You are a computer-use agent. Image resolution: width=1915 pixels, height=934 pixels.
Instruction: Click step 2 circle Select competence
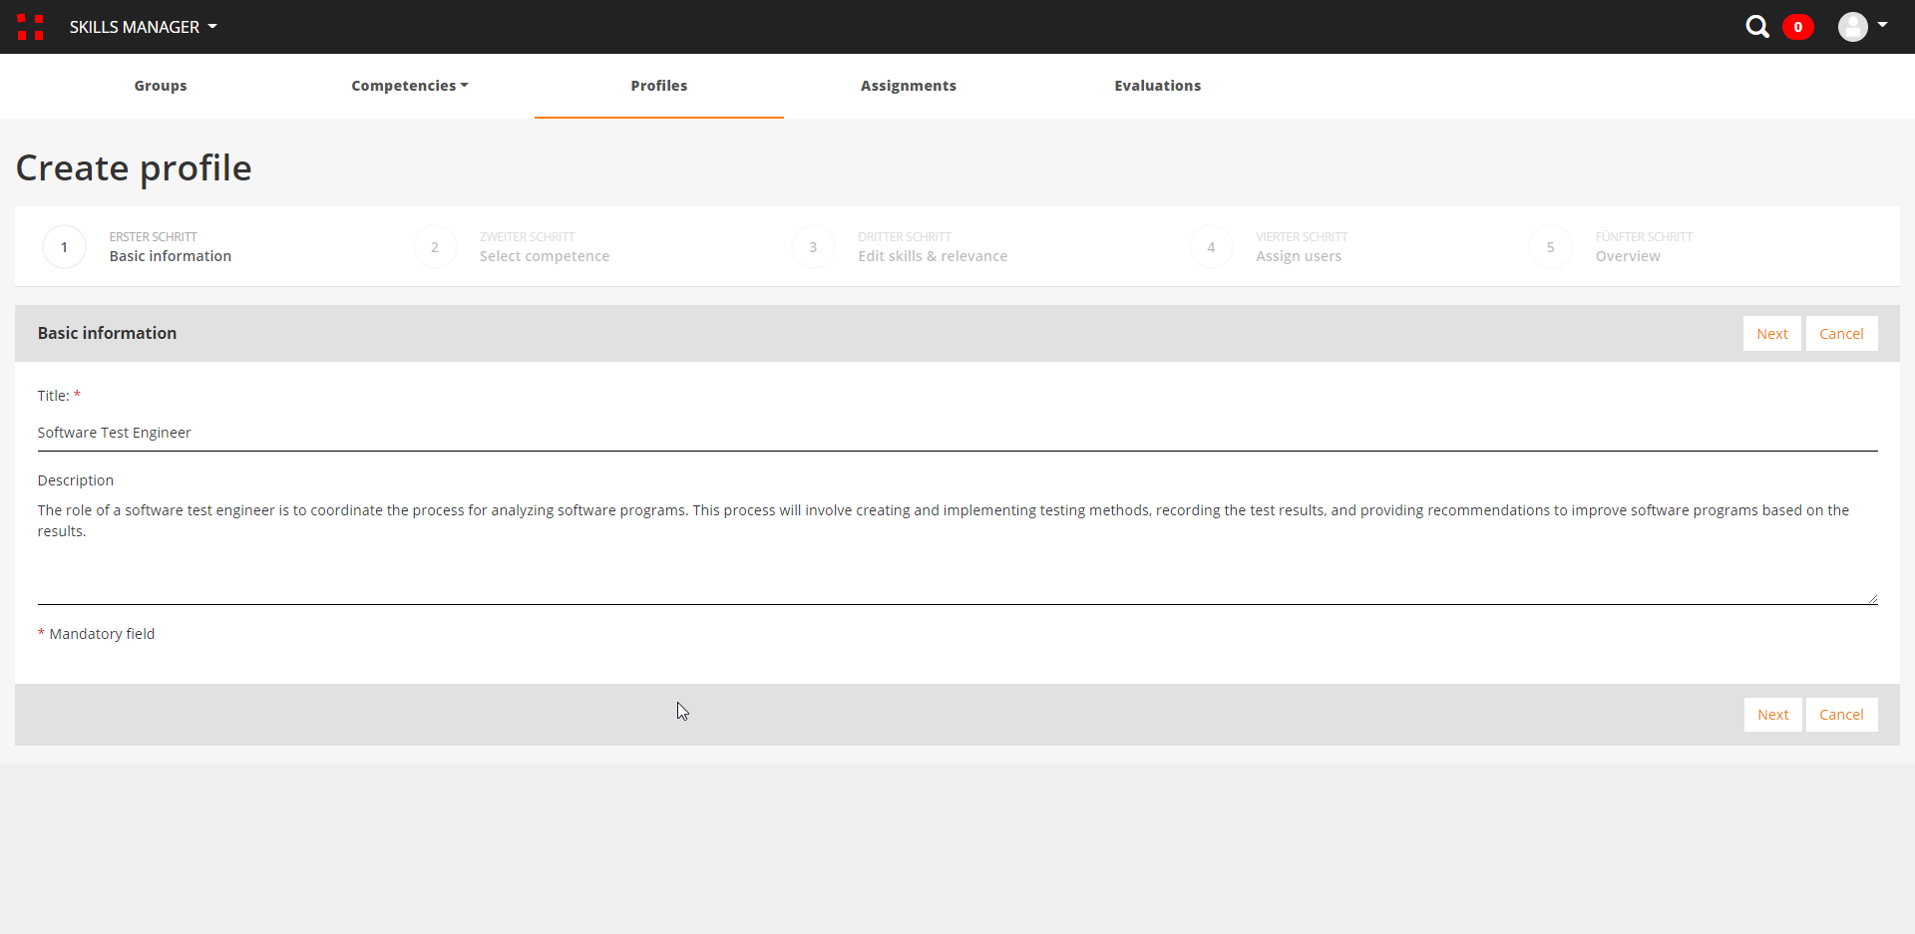[x=435, y=247]
